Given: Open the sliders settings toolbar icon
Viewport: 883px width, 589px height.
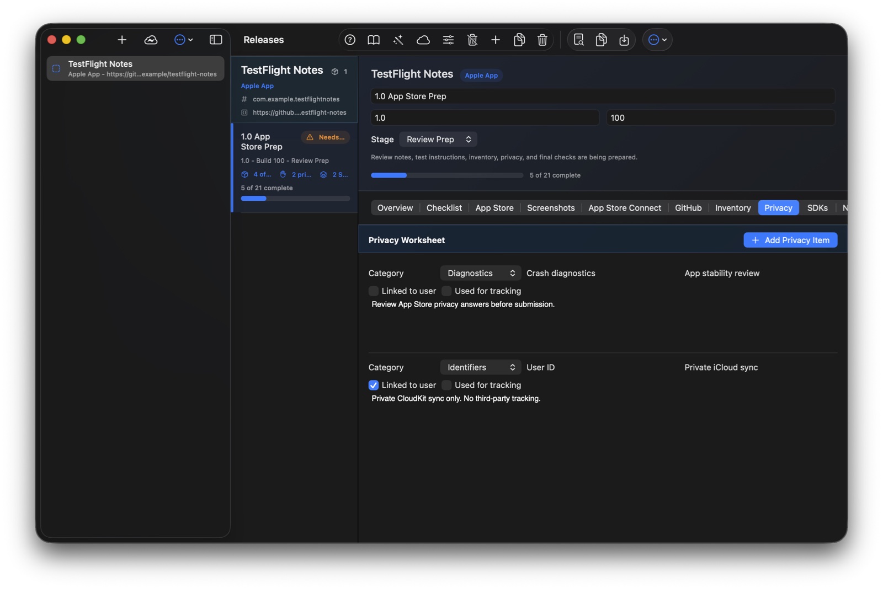Looking at the screenshot, I should click(x=448, y=40).
